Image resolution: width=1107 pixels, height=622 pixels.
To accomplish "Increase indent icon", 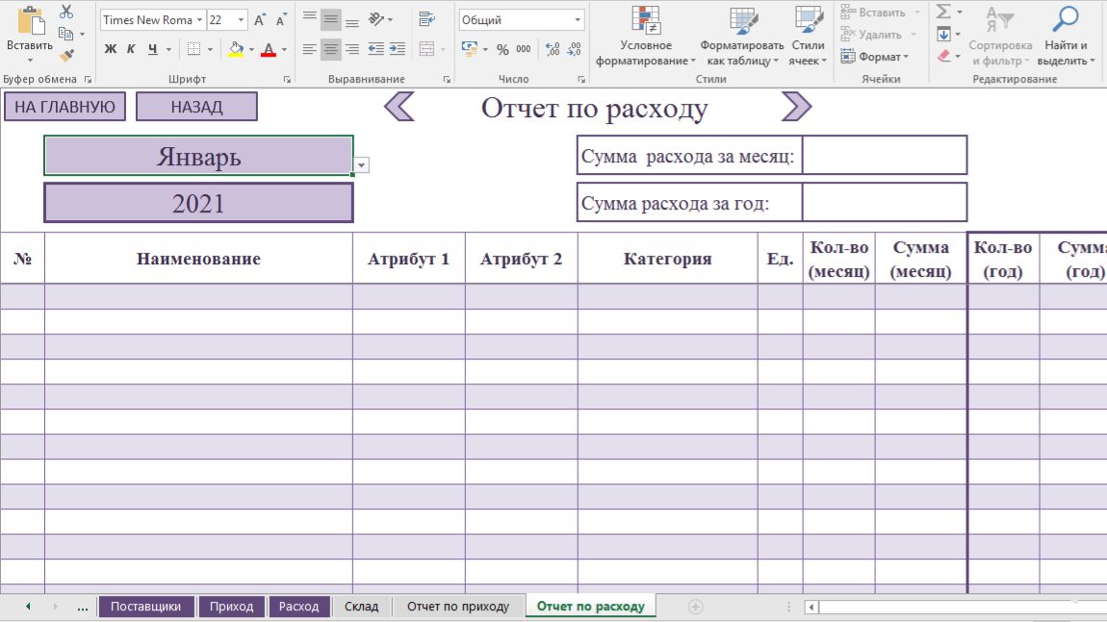I will (x=398, y=49).
